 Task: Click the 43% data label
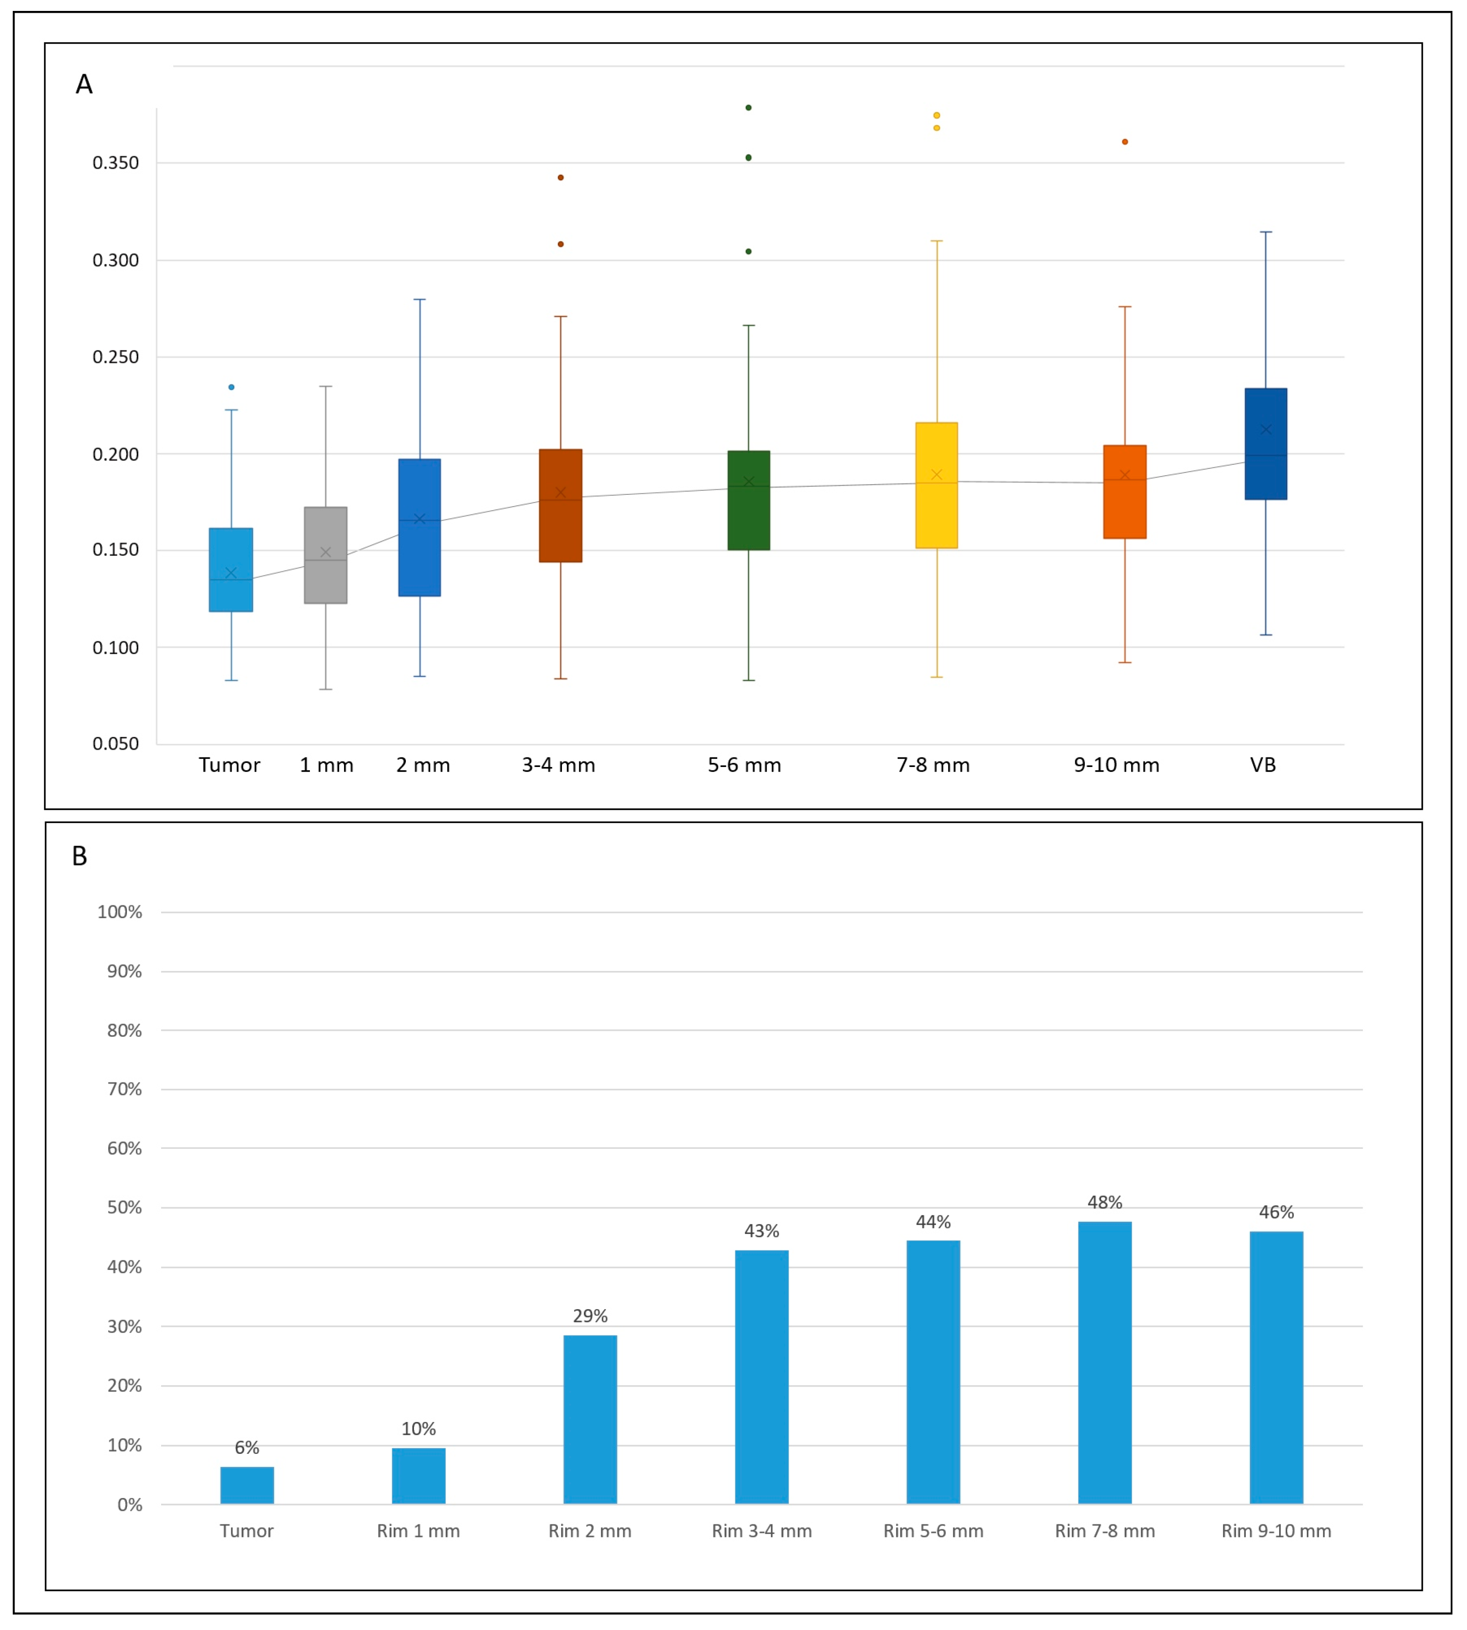click(x=762, y=1231)
